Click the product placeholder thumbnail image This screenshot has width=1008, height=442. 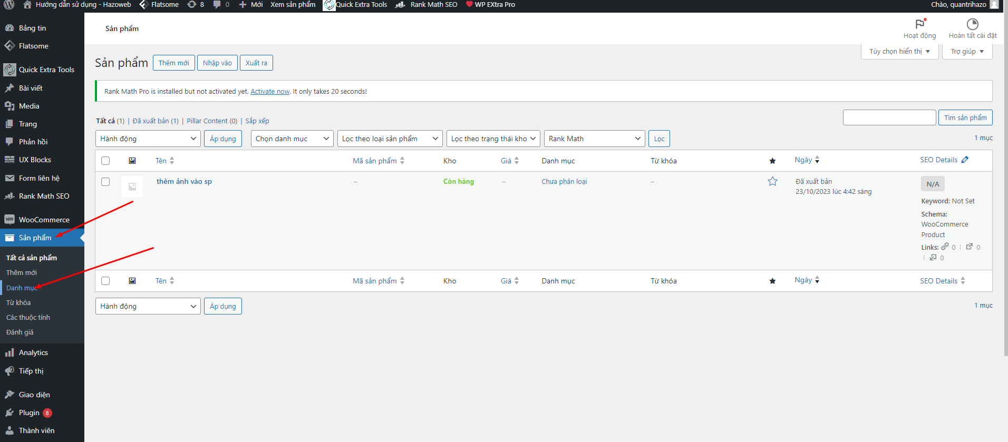click(132, 186)
